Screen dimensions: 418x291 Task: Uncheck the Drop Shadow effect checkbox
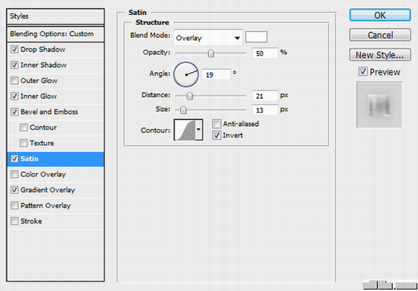point(14,49)
